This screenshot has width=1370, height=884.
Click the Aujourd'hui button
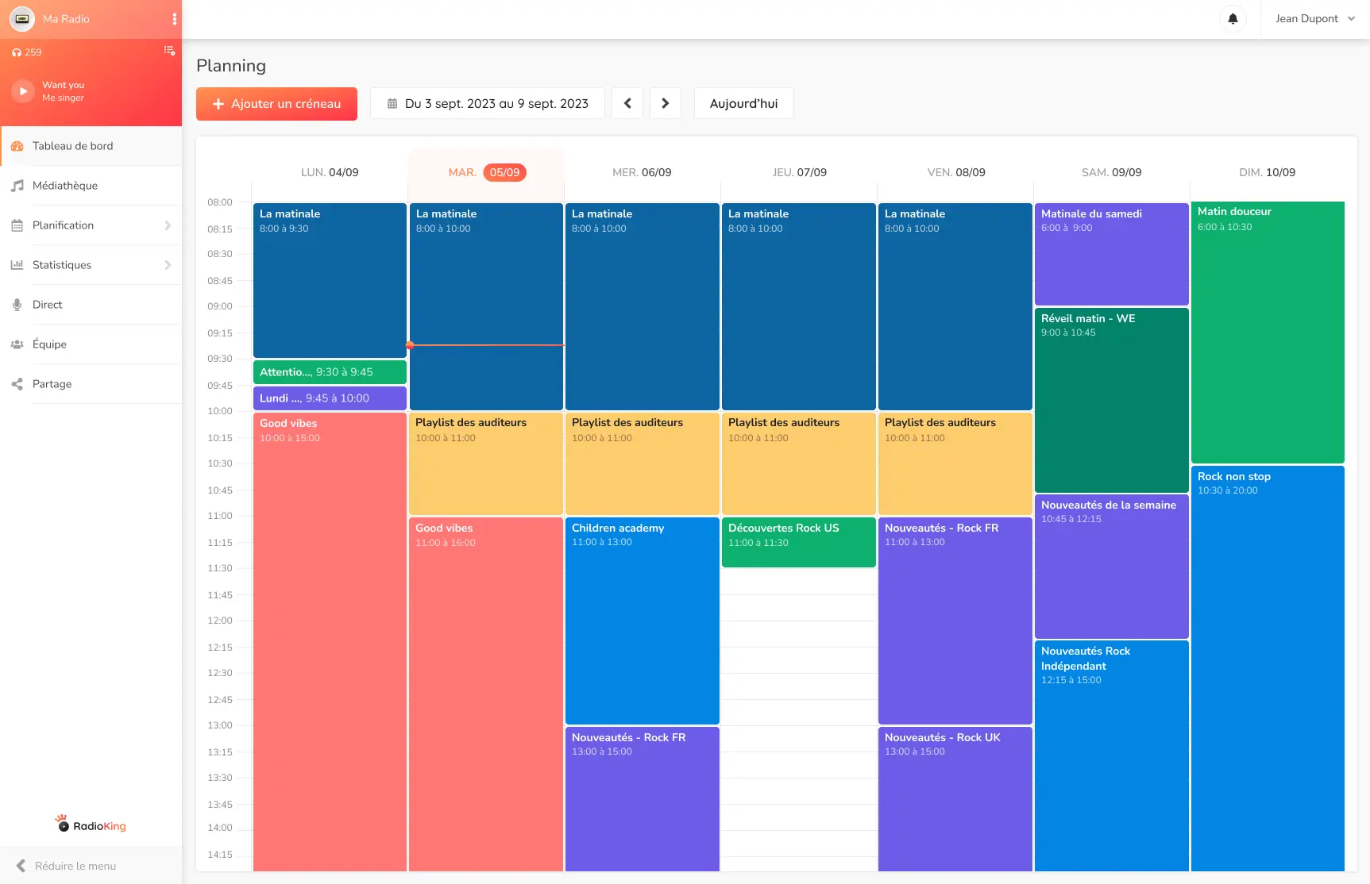click(x=743, y=103)
